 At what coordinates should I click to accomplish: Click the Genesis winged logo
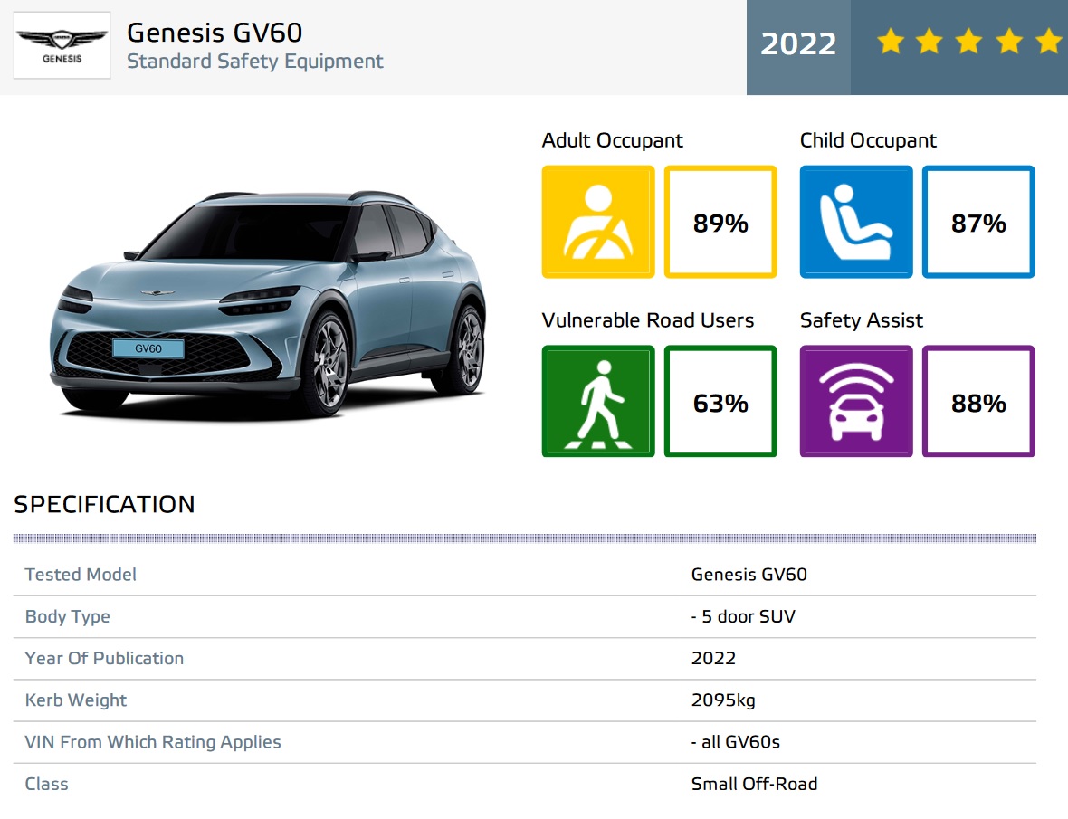(62, 44)
